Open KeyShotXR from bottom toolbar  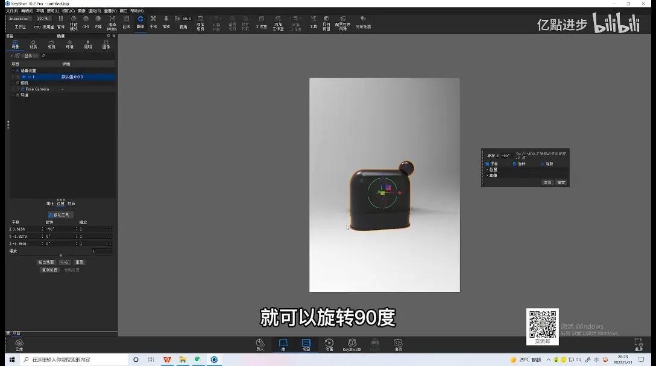[352, 345]
